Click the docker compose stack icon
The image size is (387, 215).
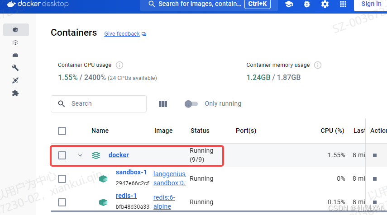[x=96, y=155]
